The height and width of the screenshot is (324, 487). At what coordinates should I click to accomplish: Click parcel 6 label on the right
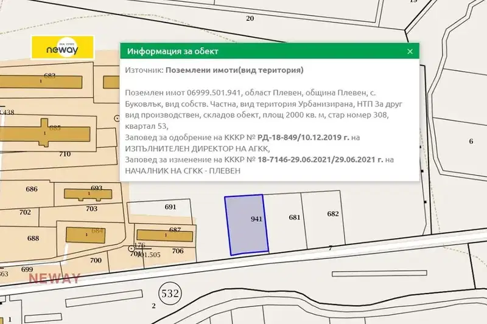click(x=471, y=142)
